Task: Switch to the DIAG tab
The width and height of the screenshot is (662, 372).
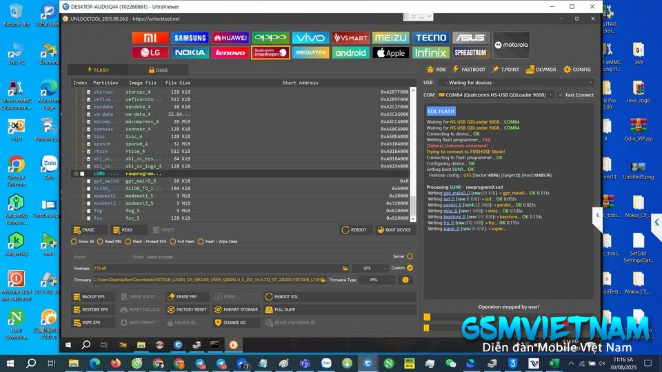Action: tap(159, 70)
